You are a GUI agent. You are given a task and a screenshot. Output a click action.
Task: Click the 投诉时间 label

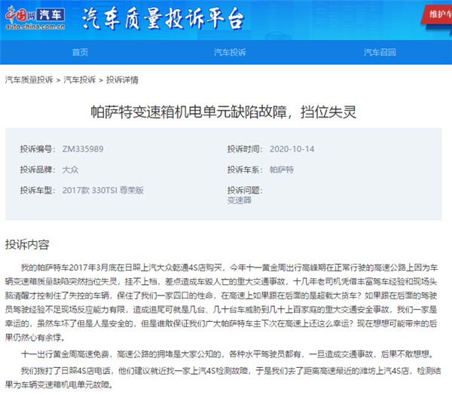pyautogui.click(x=245, y=149)
